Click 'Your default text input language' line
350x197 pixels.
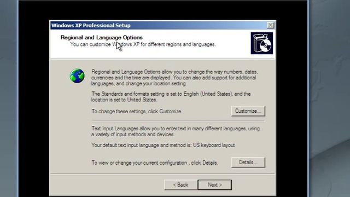coord(163,146)
